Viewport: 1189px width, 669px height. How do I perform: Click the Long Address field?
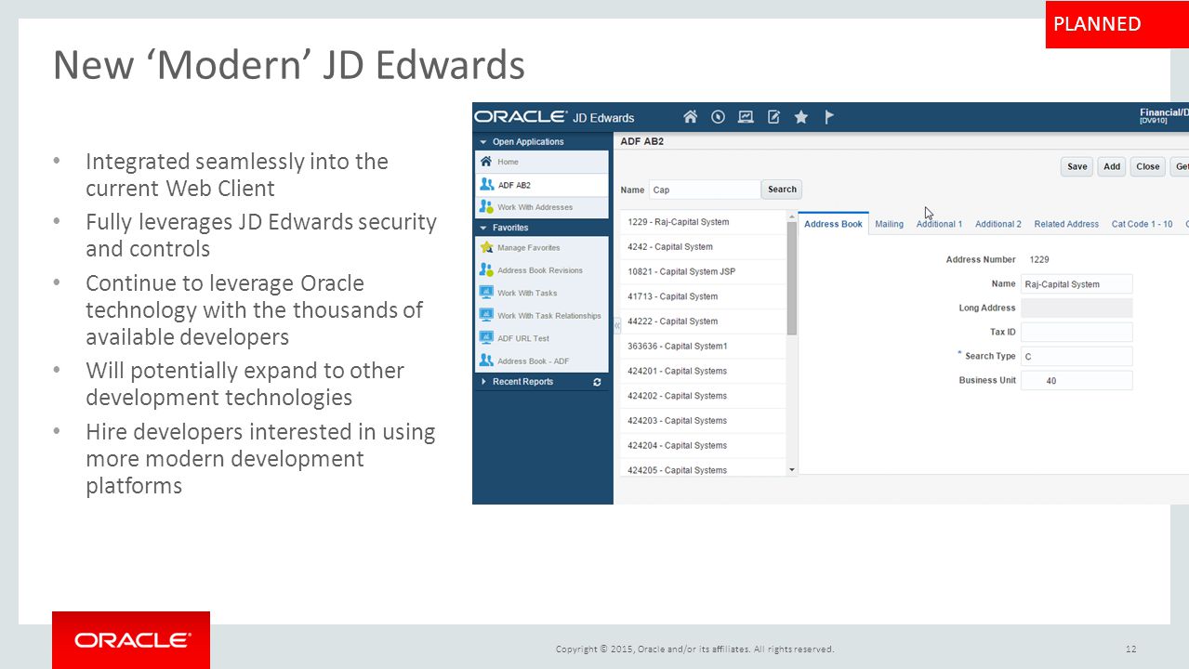pyautogui.click(x=1077, y=308)
